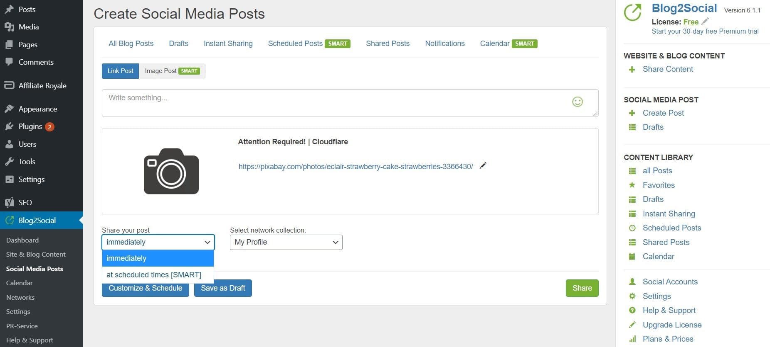This screenshot has height=347, width=770.
Task: Click the Blog2Social logo icon in header
Action: point(633,12)
